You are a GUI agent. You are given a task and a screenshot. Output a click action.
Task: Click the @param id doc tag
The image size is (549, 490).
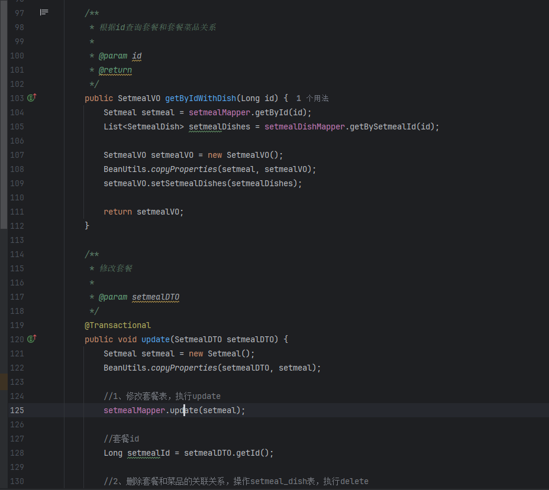coord(120,56)
